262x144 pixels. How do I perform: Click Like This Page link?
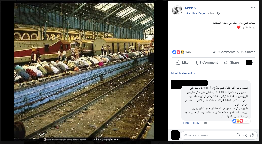(x=195, y=13)
